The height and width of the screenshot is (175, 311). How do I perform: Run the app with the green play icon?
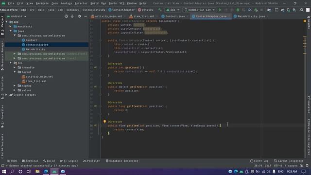click(x=220, y=10)
